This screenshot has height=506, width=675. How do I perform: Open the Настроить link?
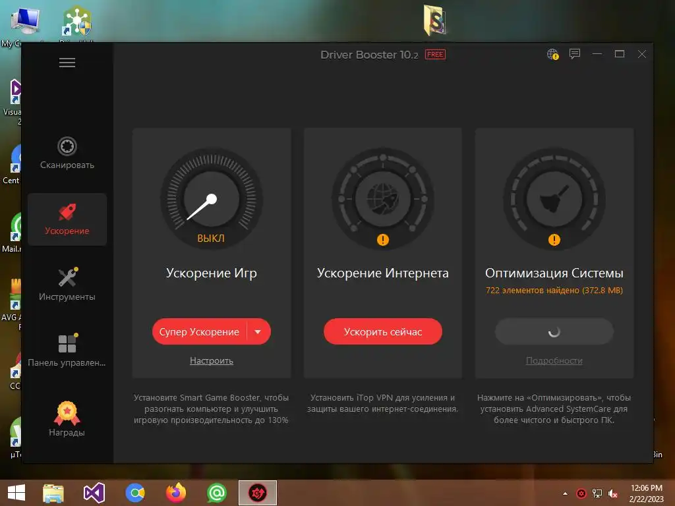click(212, 360)
